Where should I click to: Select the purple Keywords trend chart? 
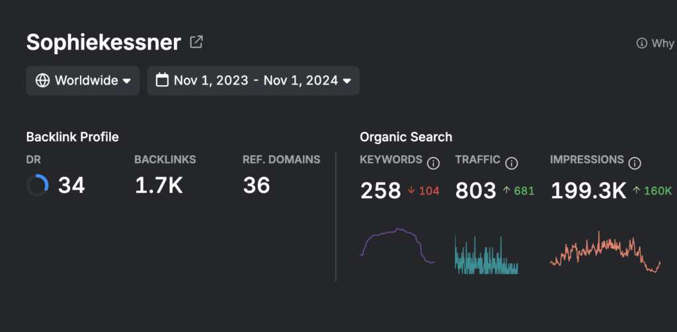pos(397,246)
